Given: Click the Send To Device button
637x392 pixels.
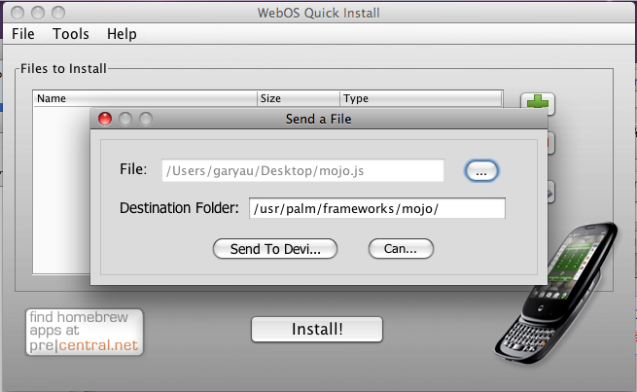Looking at the screenshot, I should tap(275, 249).
